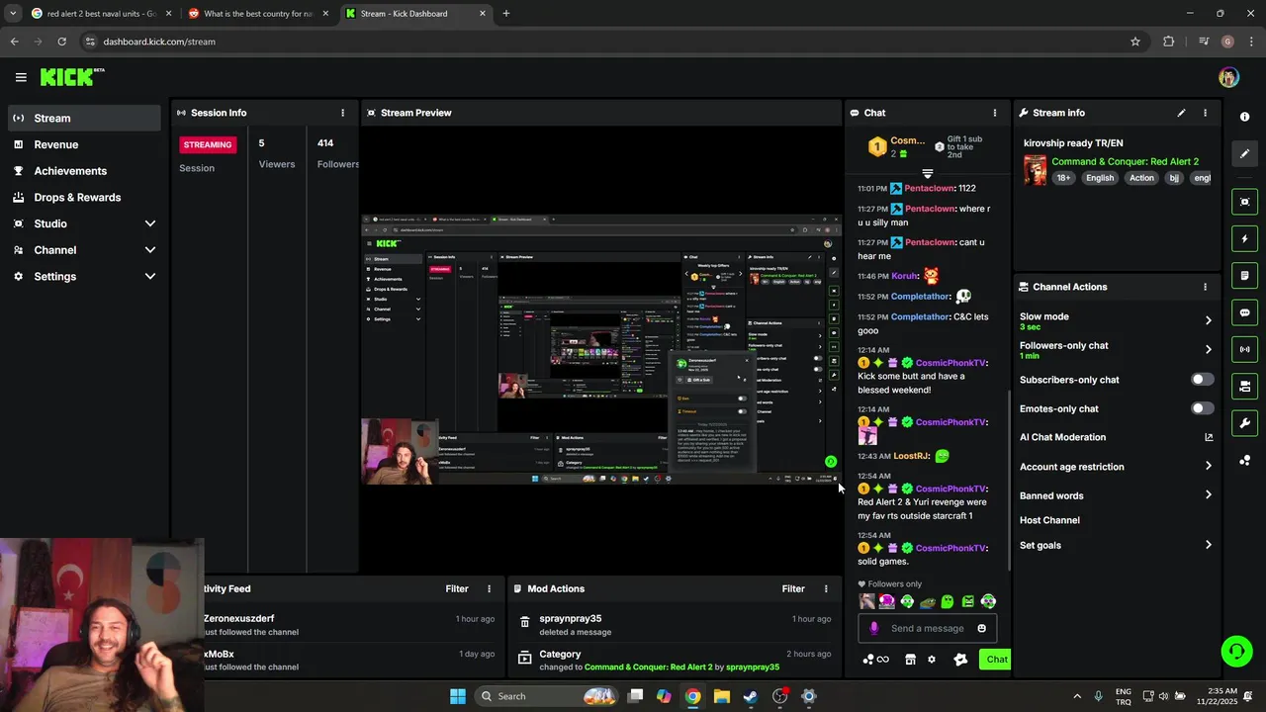Click the Send a message input field
The height and width of the screenshot is (712, 1266).
pos(927,628)
